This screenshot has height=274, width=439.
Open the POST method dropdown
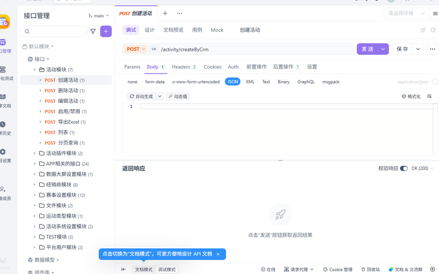[136, 49]
